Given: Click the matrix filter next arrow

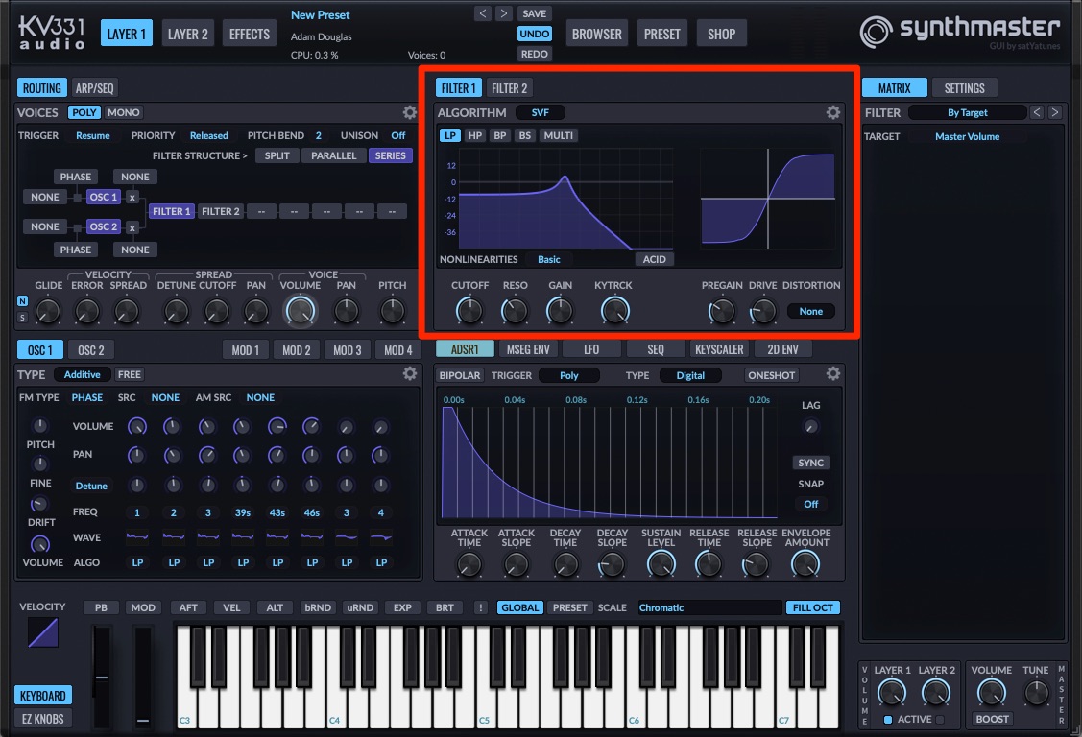Looking at the screenshot, I should pos(1054,112).
